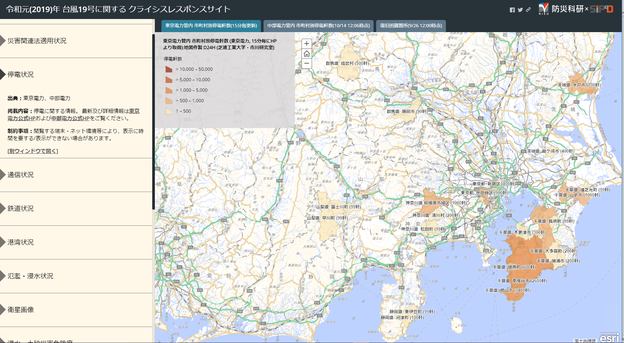Click the 10,000 – 50,000 legend swatch

(169, 69)
